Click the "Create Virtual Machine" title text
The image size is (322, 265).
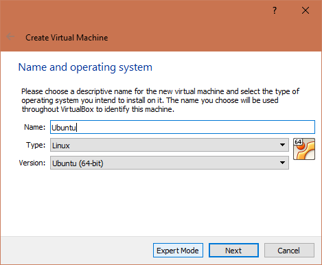67,38
